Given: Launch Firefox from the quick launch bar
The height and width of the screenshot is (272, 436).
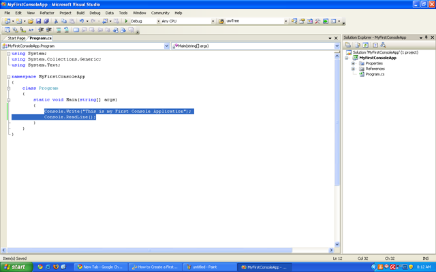Looking at the screenshot, I should coord(56,267).
